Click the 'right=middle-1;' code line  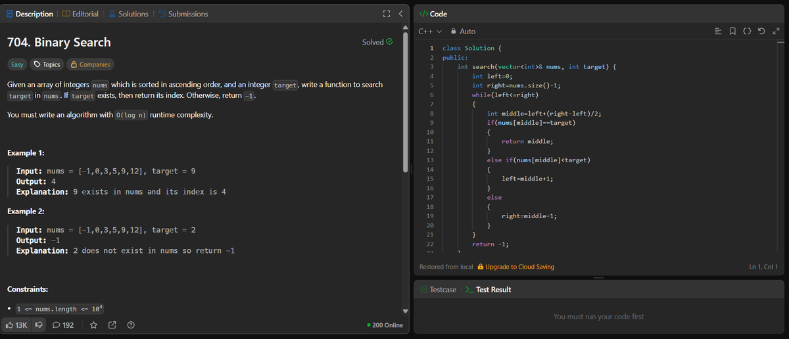coord(529,216)
